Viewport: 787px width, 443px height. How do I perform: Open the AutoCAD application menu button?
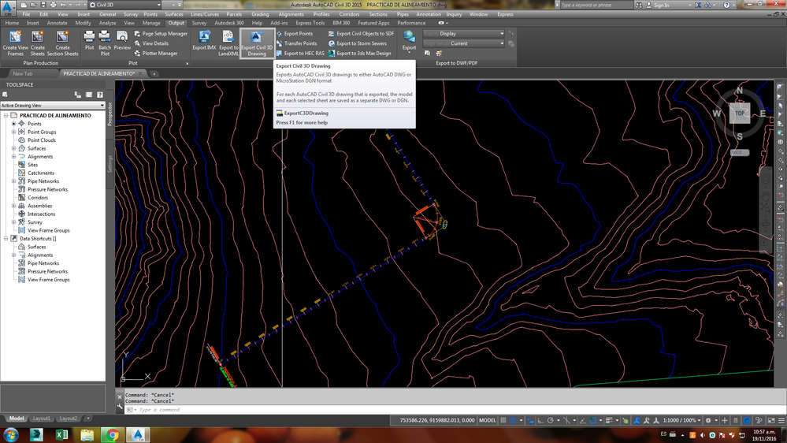(x=8, y=9)
